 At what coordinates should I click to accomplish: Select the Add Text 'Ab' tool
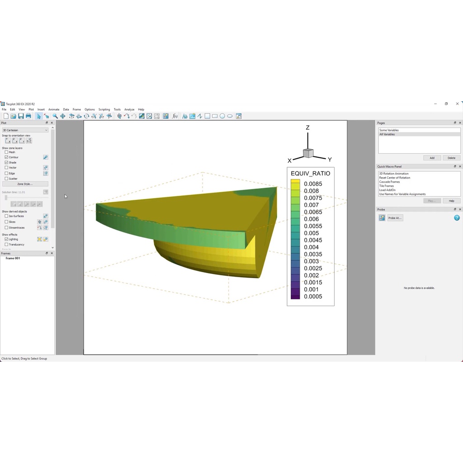[184, 116]
